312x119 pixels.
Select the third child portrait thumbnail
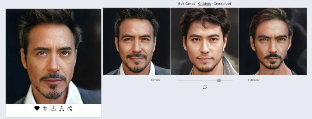(273, 41)
